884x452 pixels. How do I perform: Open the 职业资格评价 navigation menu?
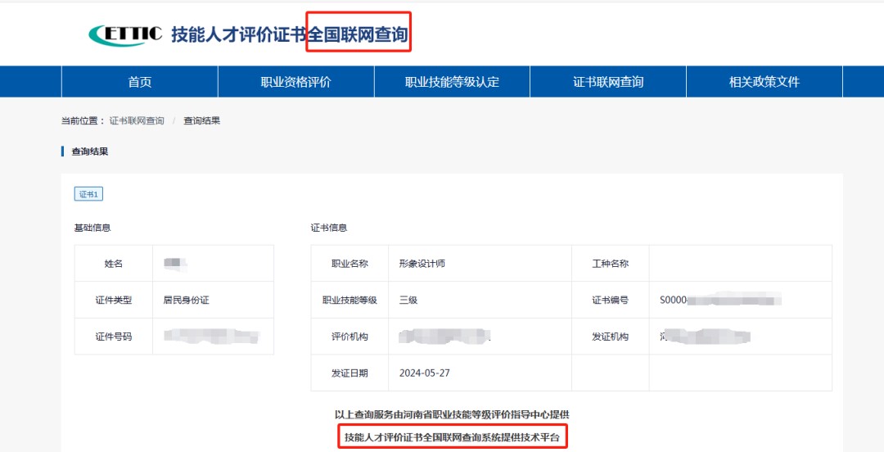pyautogui.click(x=295, y=82)
